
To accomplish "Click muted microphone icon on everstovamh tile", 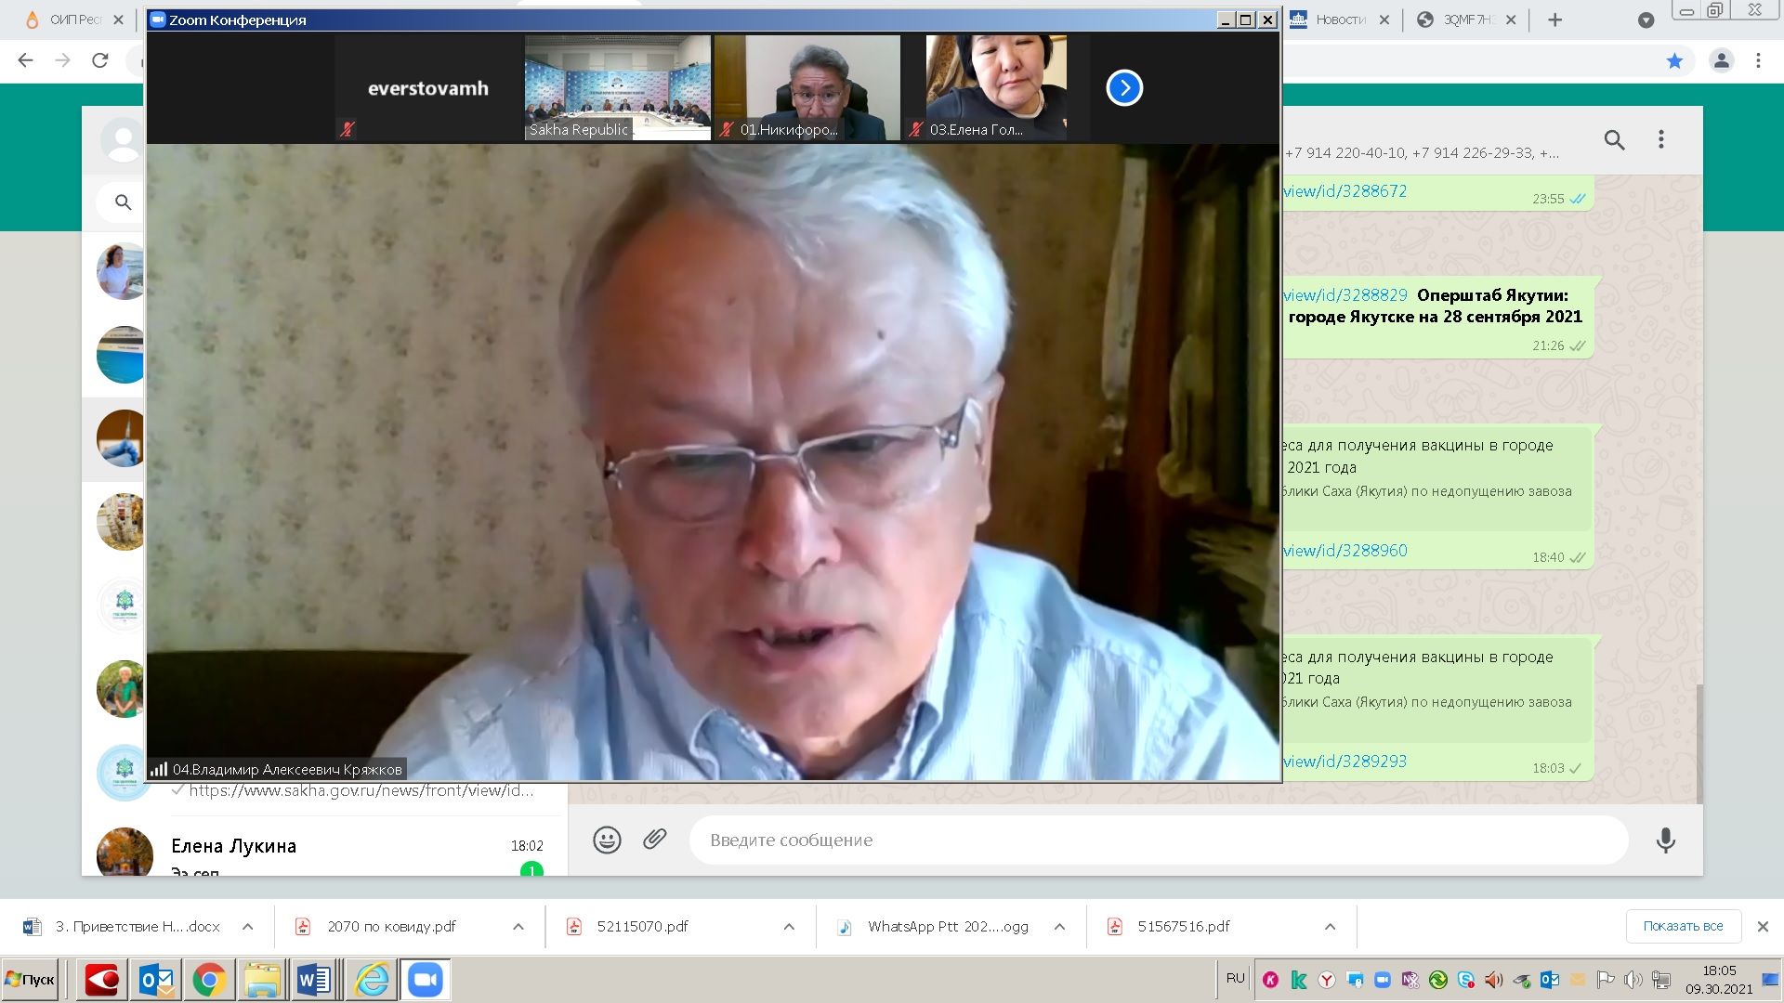I will (348, 129).
